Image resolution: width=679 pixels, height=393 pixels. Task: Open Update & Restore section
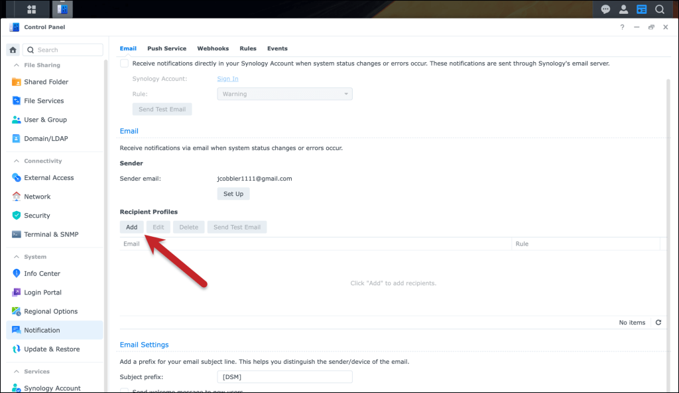pos(51,349)
